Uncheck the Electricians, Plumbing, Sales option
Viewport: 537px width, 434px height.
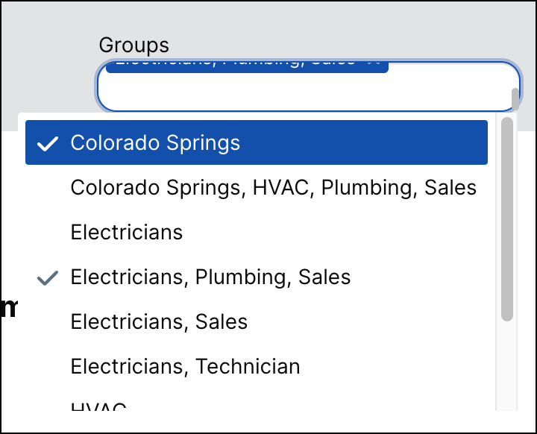point(210,277)
